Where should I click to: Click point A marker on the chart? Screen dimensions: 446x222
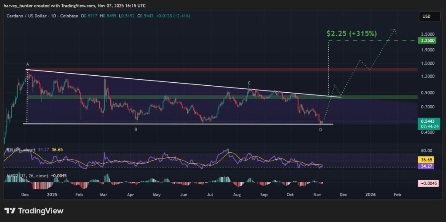[27, 64]
